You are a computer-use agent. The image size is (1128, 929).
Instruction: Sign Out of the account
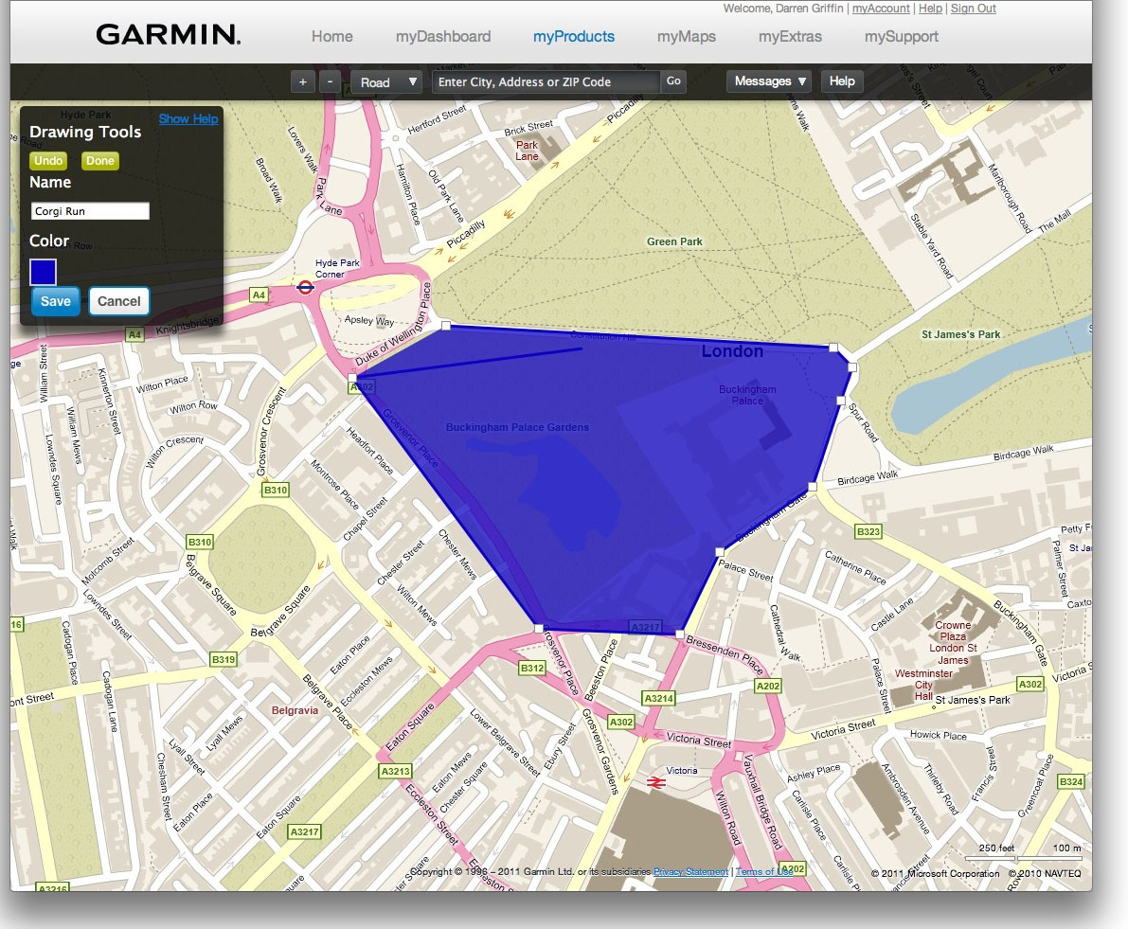[974, 9]
